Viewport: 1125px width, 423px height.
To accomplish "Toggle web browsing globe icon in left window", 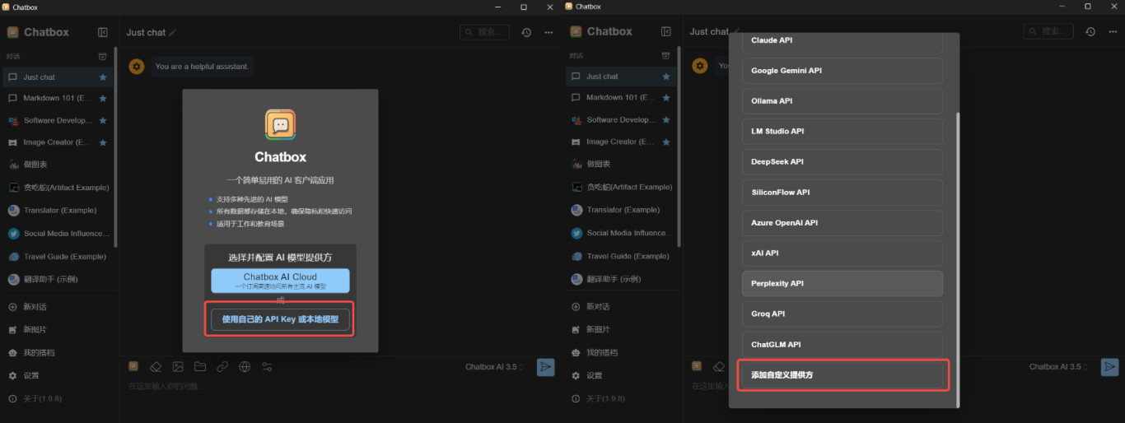I will coord(245,366).
